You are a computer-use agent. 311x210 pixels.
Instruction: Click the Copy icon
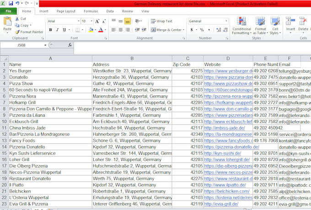17,25
